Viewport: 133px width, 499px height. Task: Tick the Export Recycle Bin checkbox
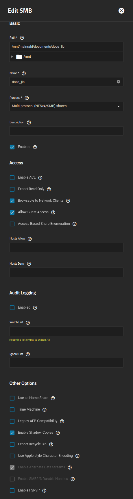(12, 444)
